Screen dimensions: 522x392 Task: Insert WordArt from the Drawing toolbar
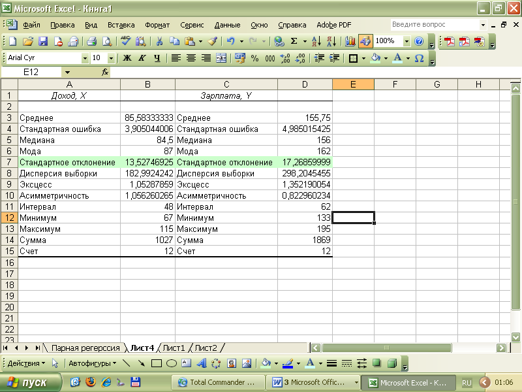[202, 363]
